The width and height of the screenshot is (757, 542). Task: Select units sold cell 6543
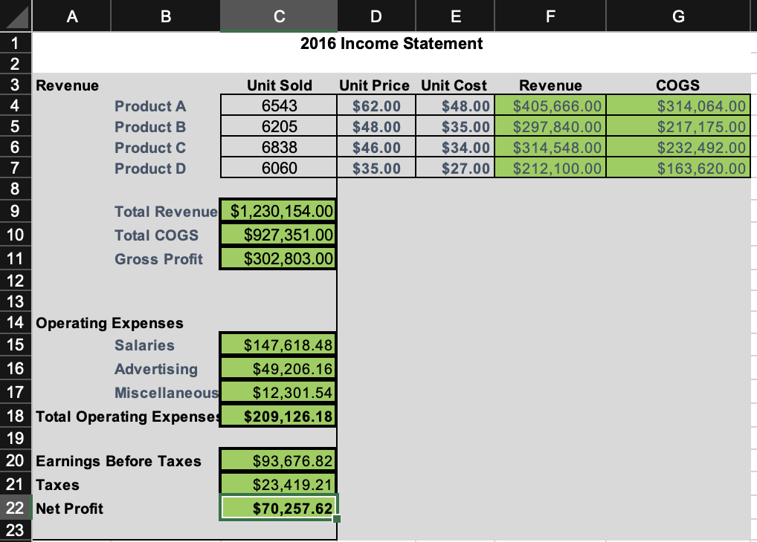coord(279,105)
